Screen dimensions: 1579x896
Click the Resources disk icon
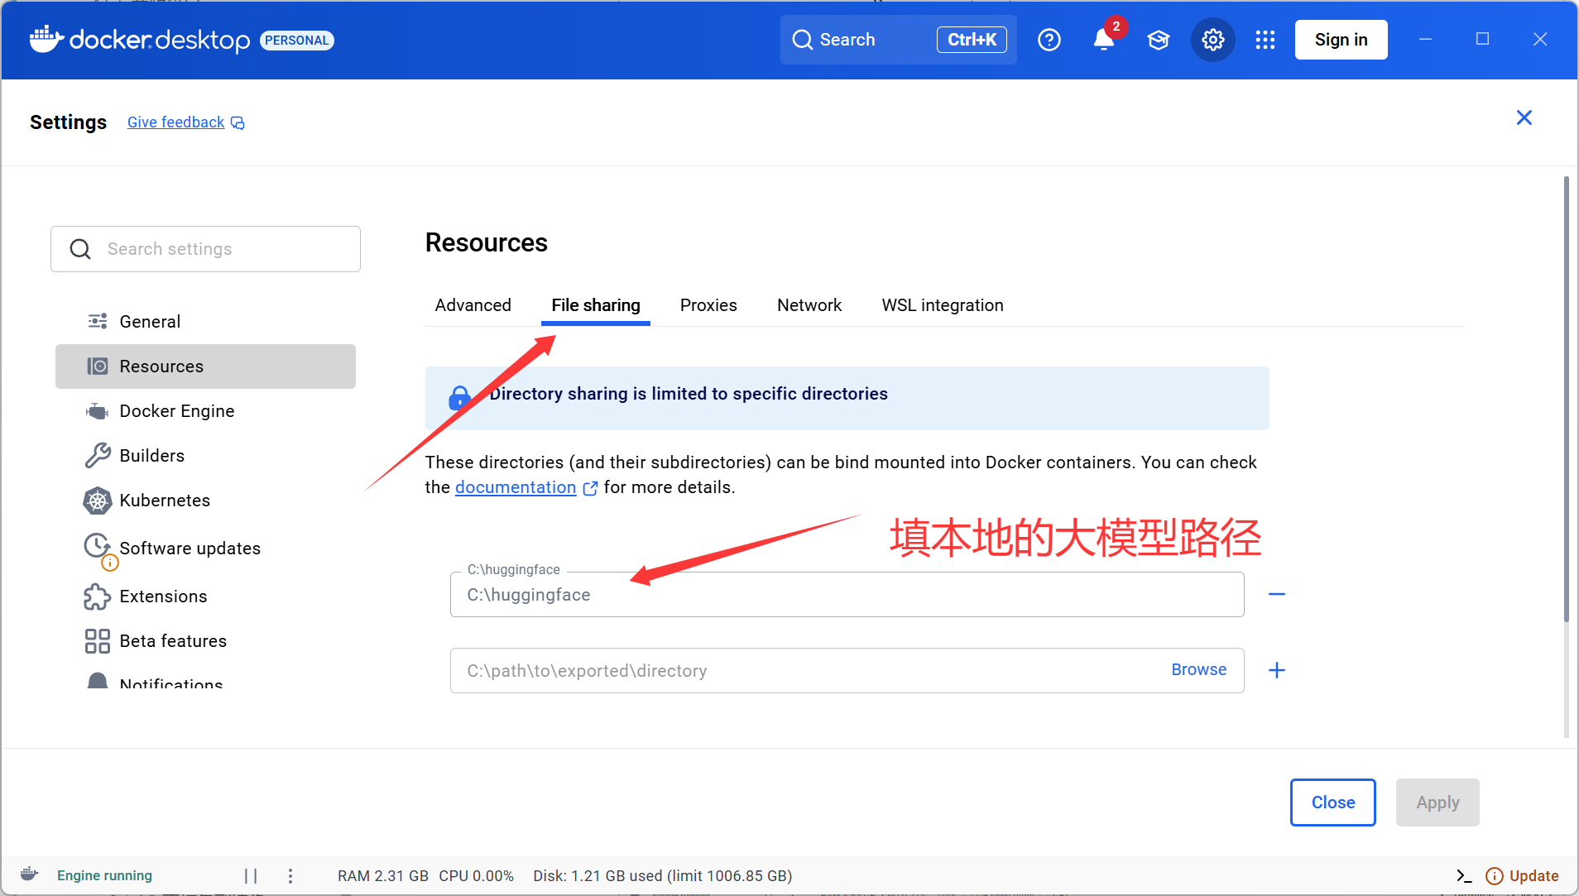click(x=98, y=366)
